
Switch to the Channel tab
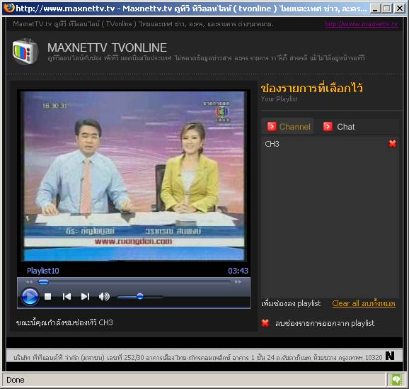coord(289,127)
